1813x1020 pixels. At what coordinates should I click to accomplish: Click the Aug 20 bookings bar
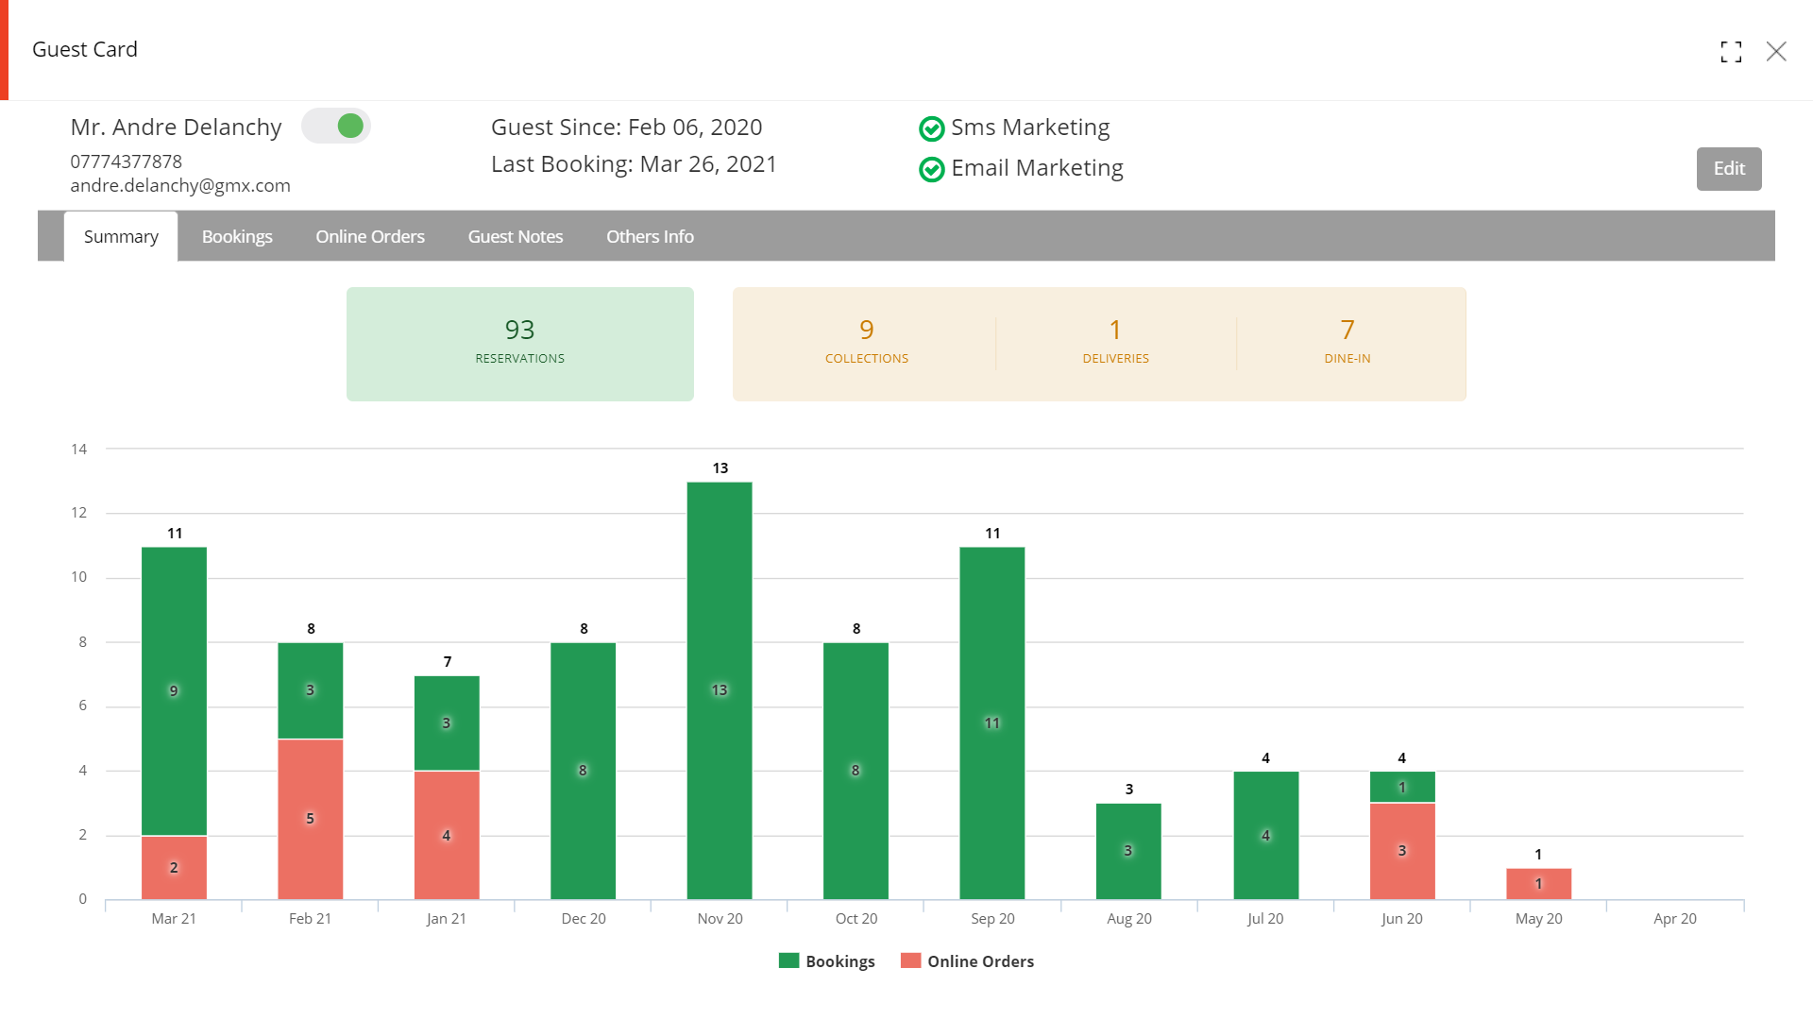coord(1128,851)
